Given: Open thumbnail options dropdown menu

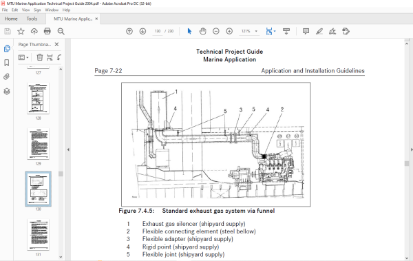Looking at the screenshot, I should 23,57.
